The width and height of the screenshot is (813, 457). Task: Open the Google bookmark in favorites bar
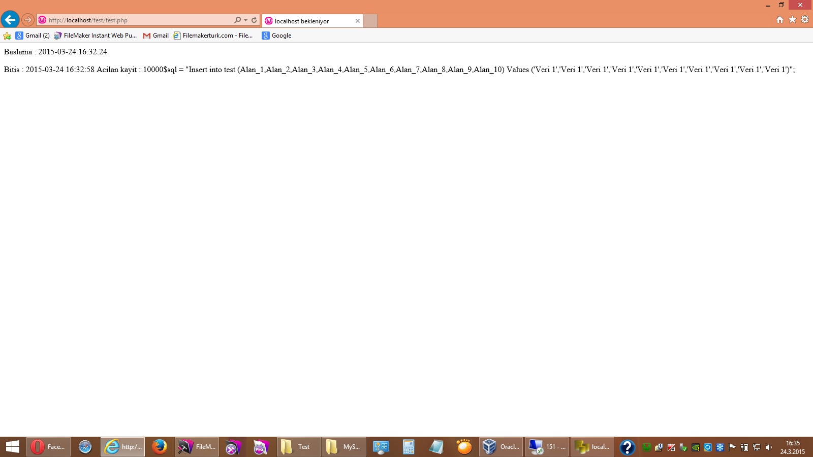pos(277,36)
